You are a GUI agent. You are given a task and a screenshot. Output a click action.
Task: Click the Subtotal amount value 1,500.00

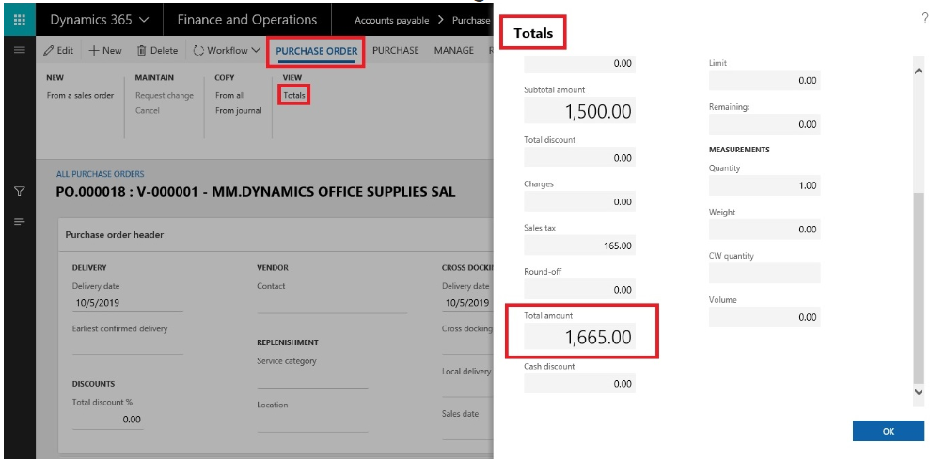pyautogui.click(x=579, y=110)
